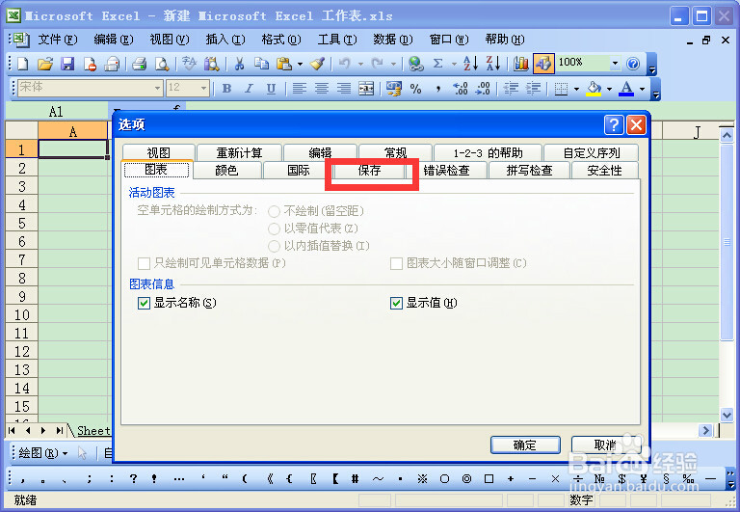Click the 取消 button
Viewport: 740px width, 512px height.
click(606, 445)
